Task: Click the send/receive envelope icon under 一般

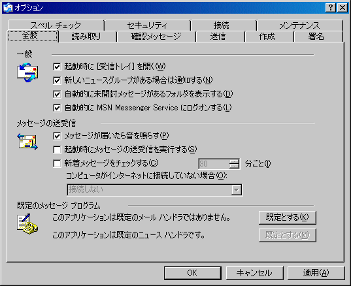Action: [27, 72]
